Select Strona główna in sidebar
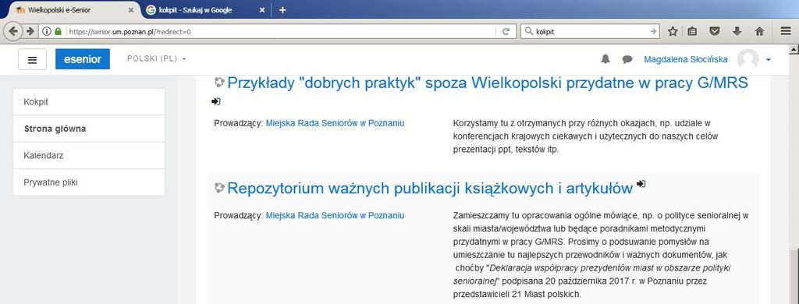The image size is (799, 304). point(89,129)
